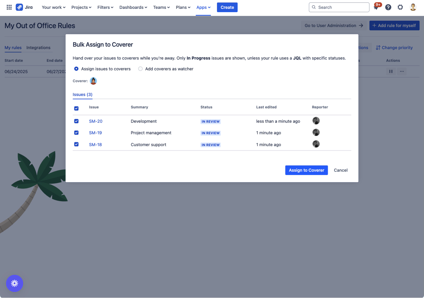Image resolution: width=424 pixels, height=298 pixels.
Task: Select the Issues (3) tab
Action: (x=82, y=94)
